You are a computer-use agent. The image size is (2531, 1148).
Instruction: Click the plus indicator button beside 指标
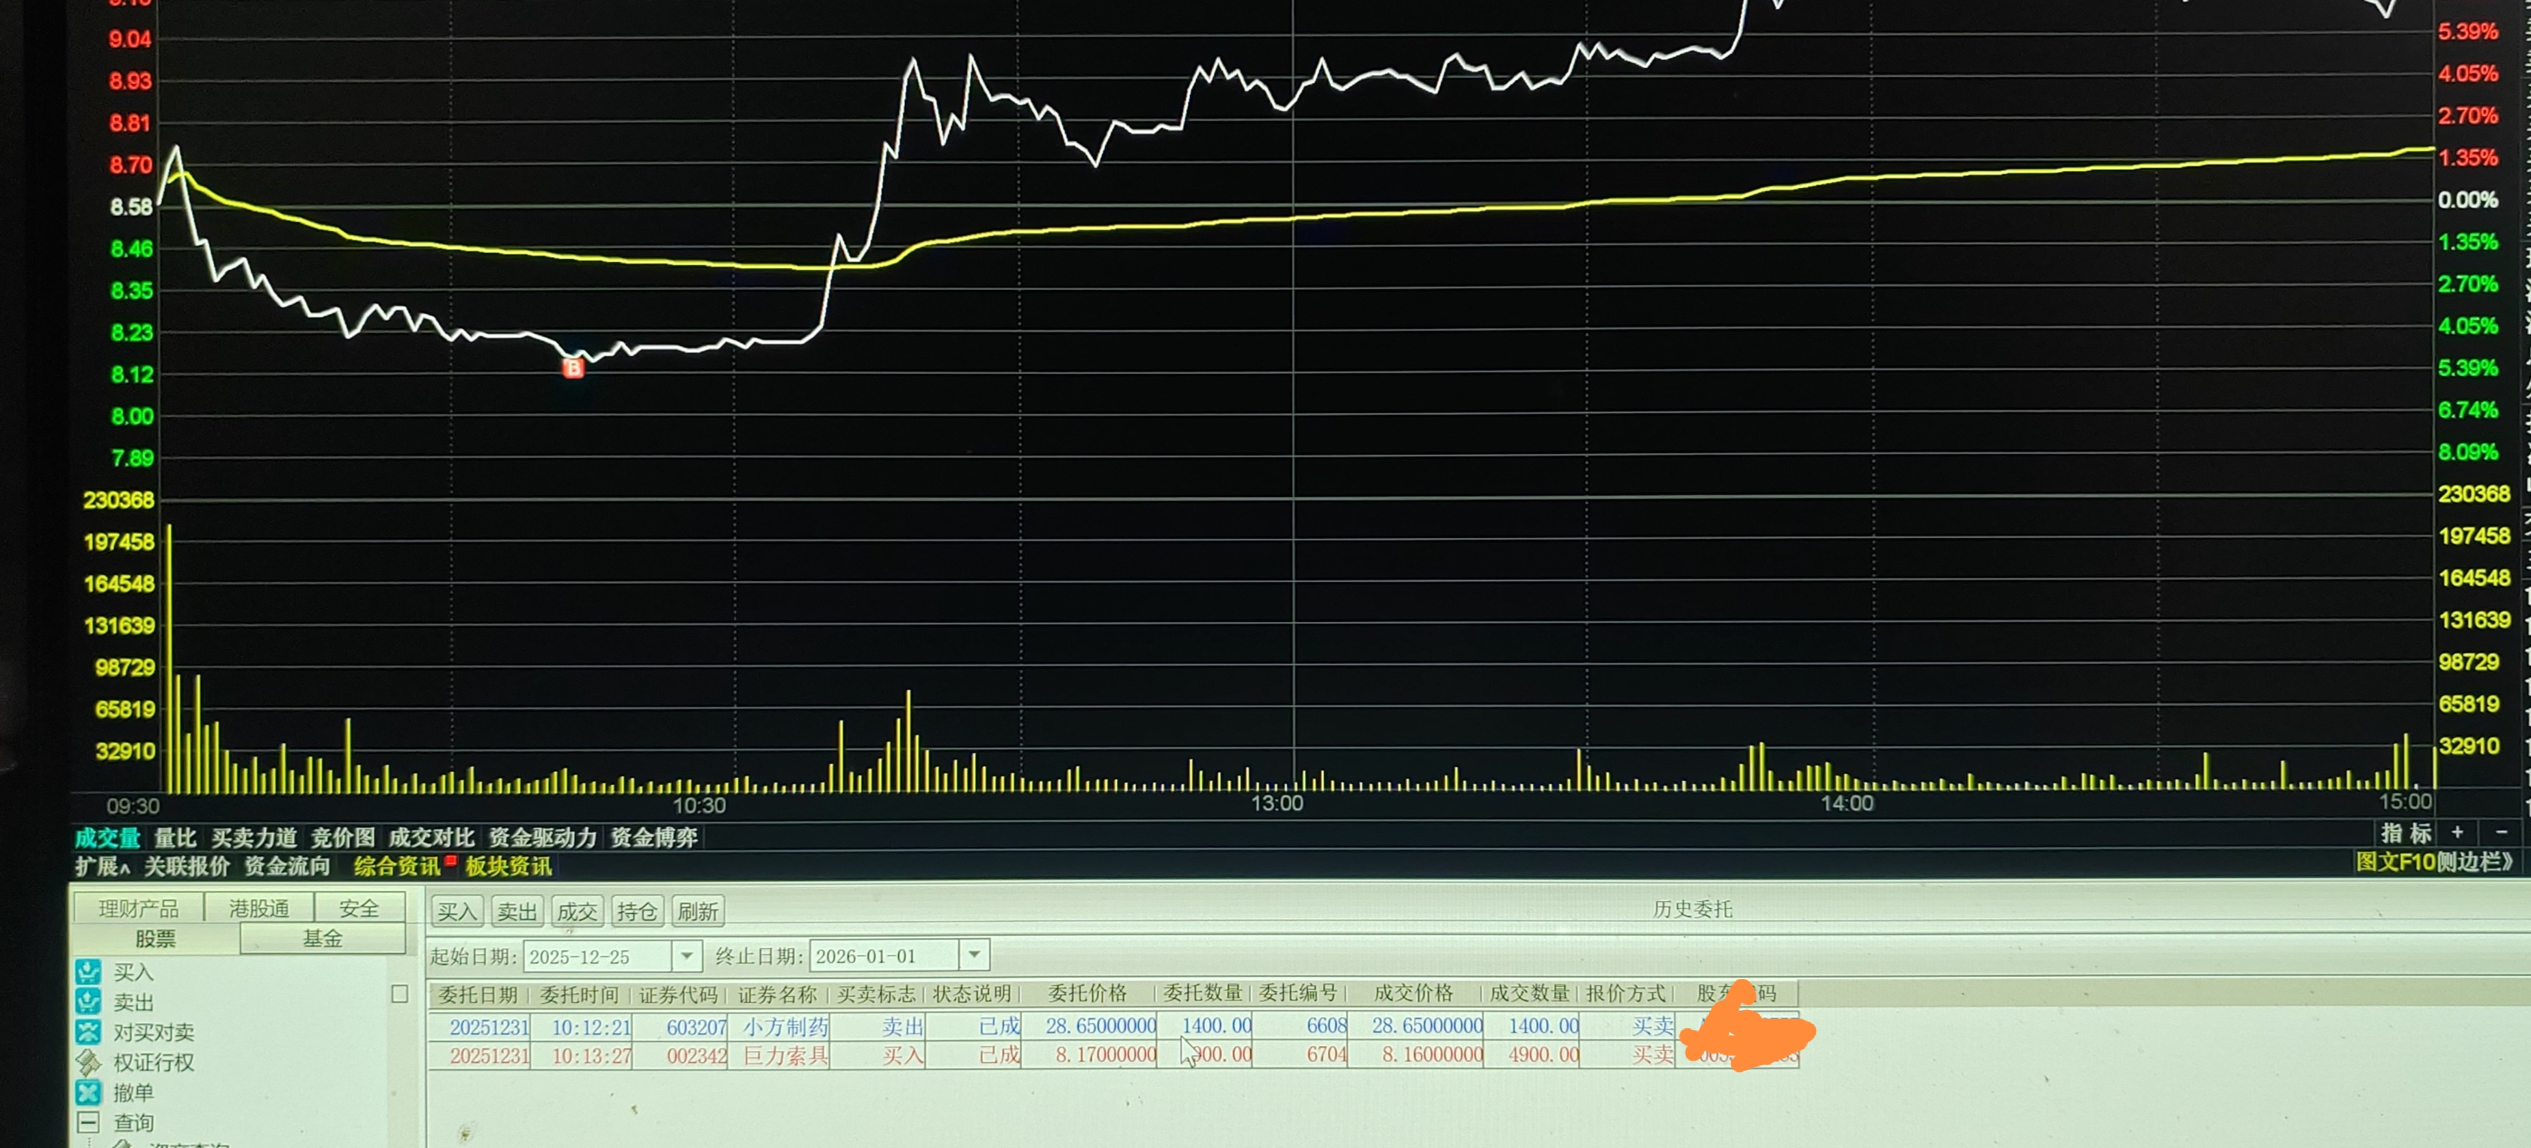(2457, 833)
